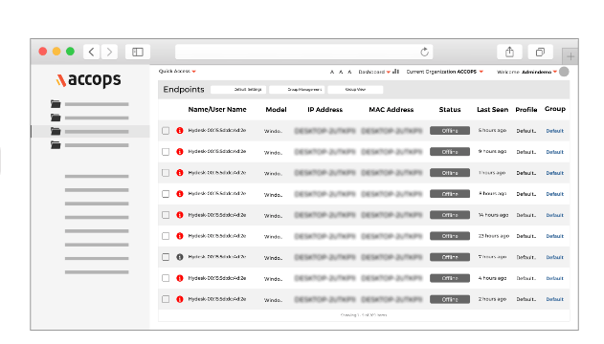Viewport: 604px width, 344px height.
Task: Toggle the browser sidebar panel icon
Action: pyautogui.click(x=138, y=52)
